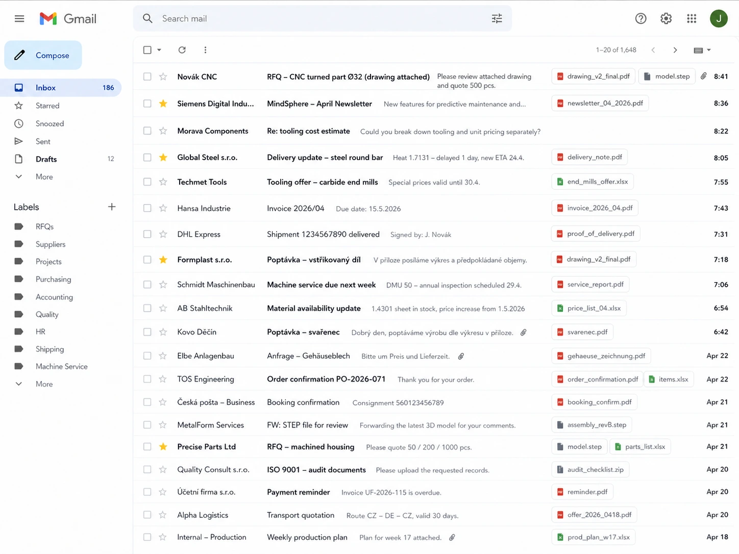
Task: Open the RFQs label
Action: tap(44, 226)
